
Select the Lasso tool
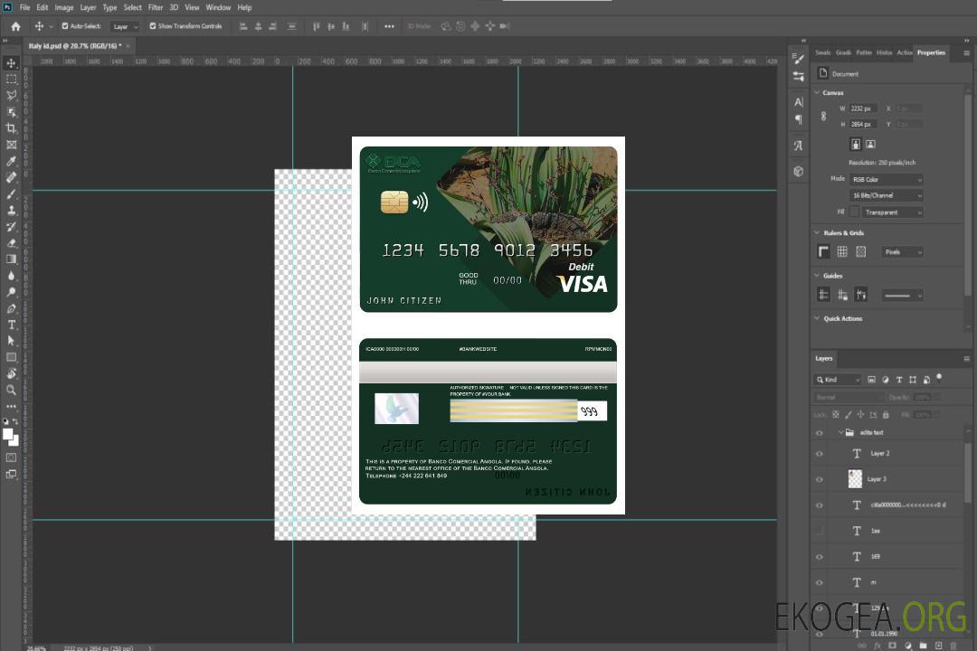(11, 95)
